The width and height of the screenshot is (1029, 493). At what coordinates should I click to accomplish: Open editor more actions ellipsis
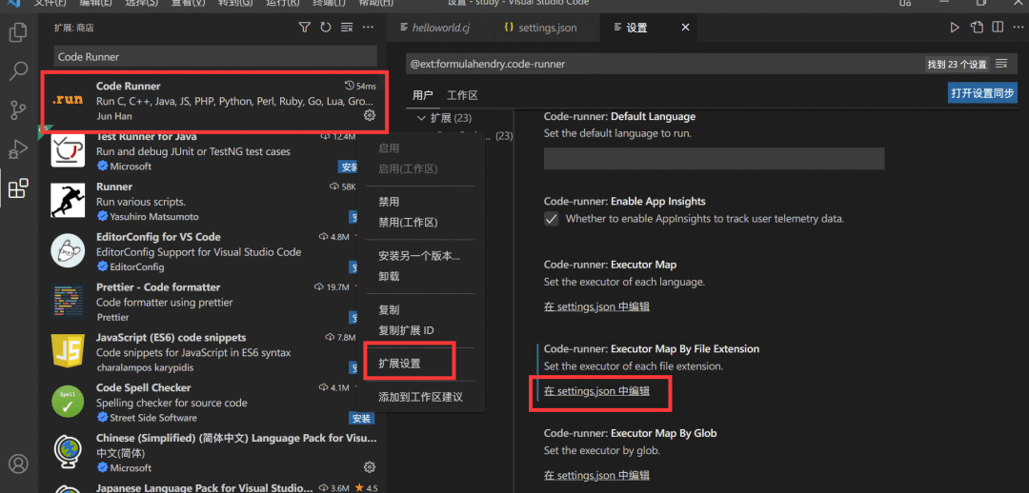click(1019, 28)
